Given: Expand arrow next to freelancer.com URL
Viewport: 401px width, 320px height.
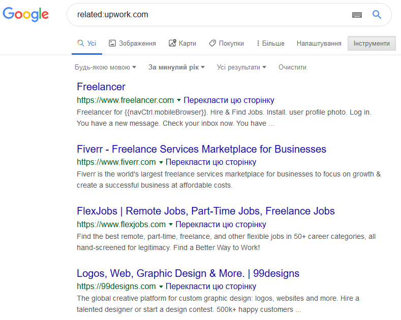Looking at the screenshot, I should 179,100.
